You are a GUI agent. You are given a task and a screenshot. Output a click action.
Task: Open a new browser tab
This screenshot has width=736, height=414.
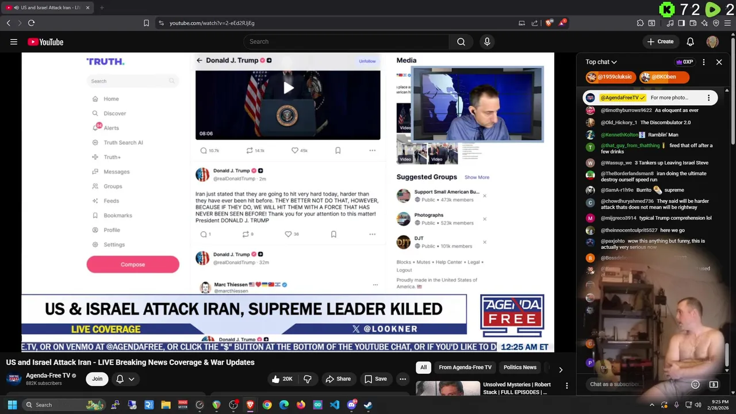101,7
